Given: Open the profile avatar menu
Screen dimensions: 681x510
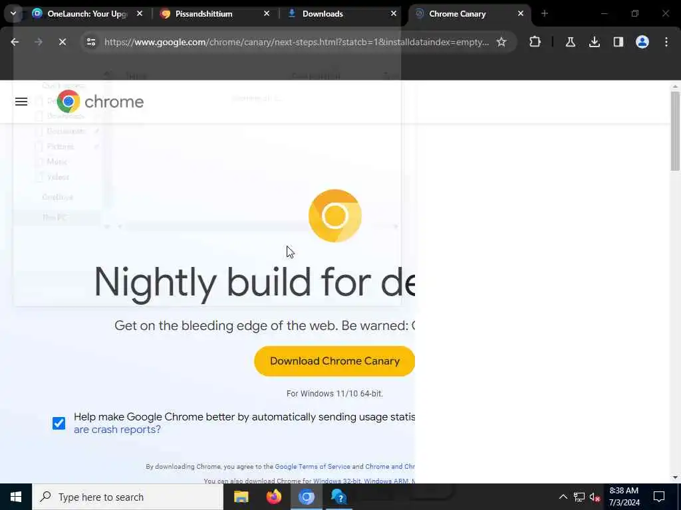Looking at the screenshot, I should (642, 42).
